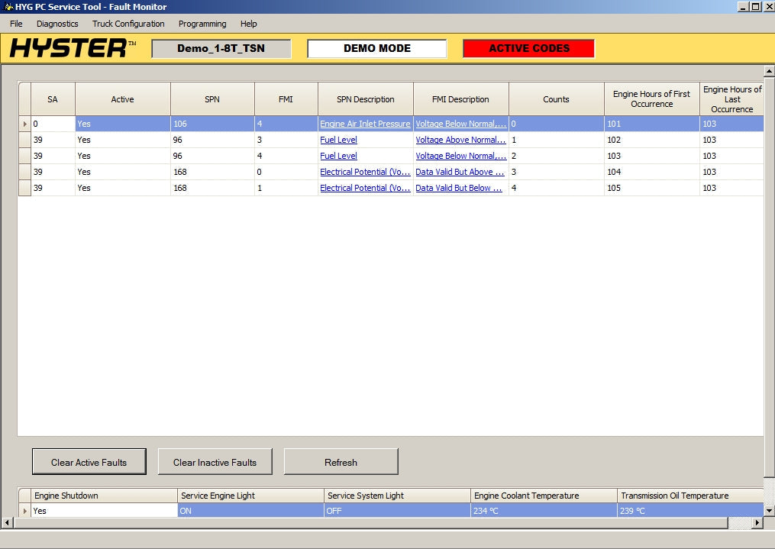Viewport: 775px width, 549px height.
Task: Click the Engine Shutdown row arrow indicator
Action: click(x=24, y=511)
